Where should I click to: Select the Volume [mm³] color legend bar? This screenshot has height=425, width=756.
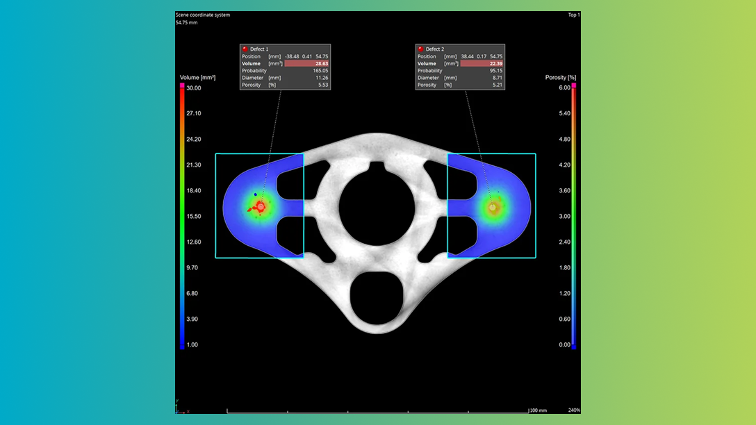coord(182,215)
